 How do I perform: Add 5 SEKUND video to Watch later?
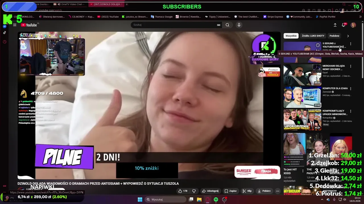(x=318, y=45)
